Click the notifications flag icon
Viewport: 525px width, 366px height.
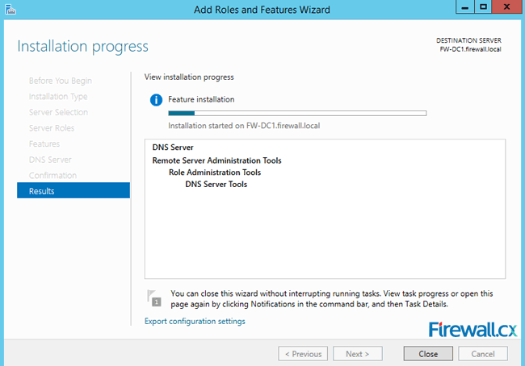tap(154, 298)
